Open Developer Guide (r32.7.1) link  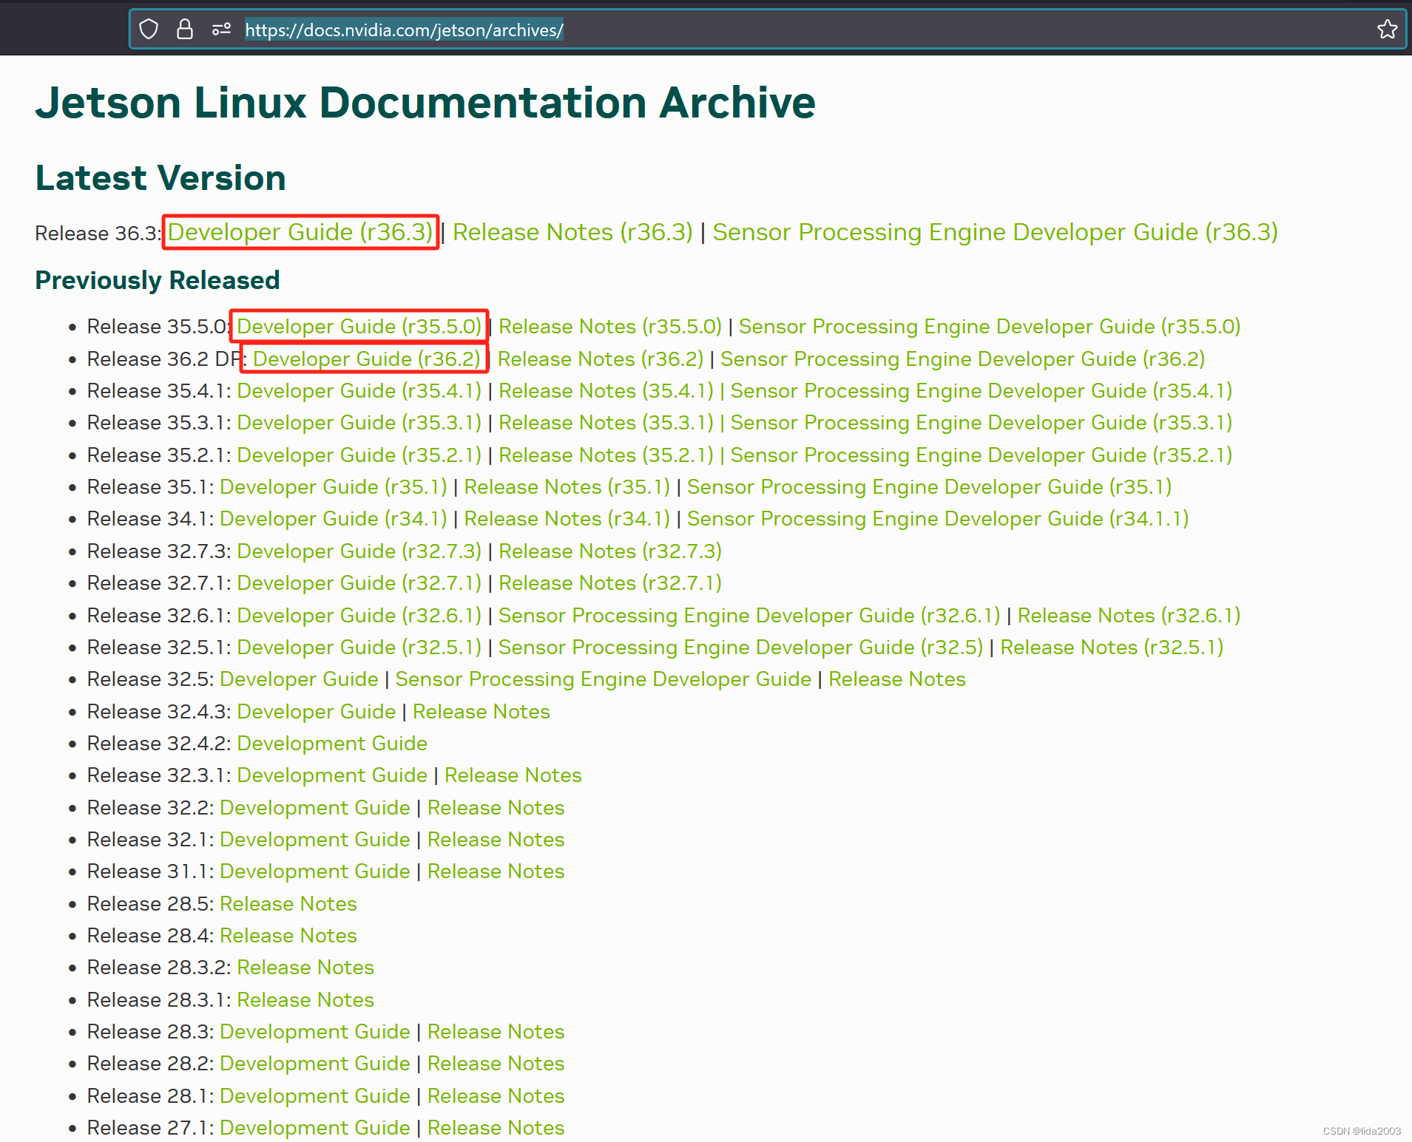tap(359, 583)
